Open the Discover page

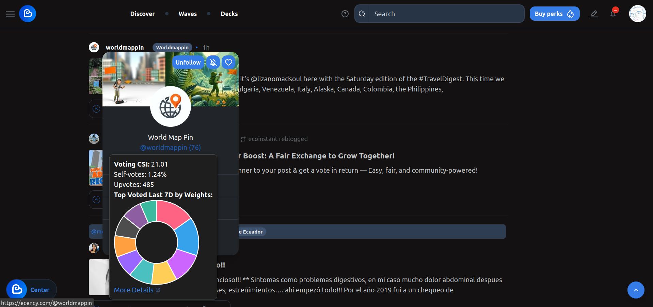[142, 14]
